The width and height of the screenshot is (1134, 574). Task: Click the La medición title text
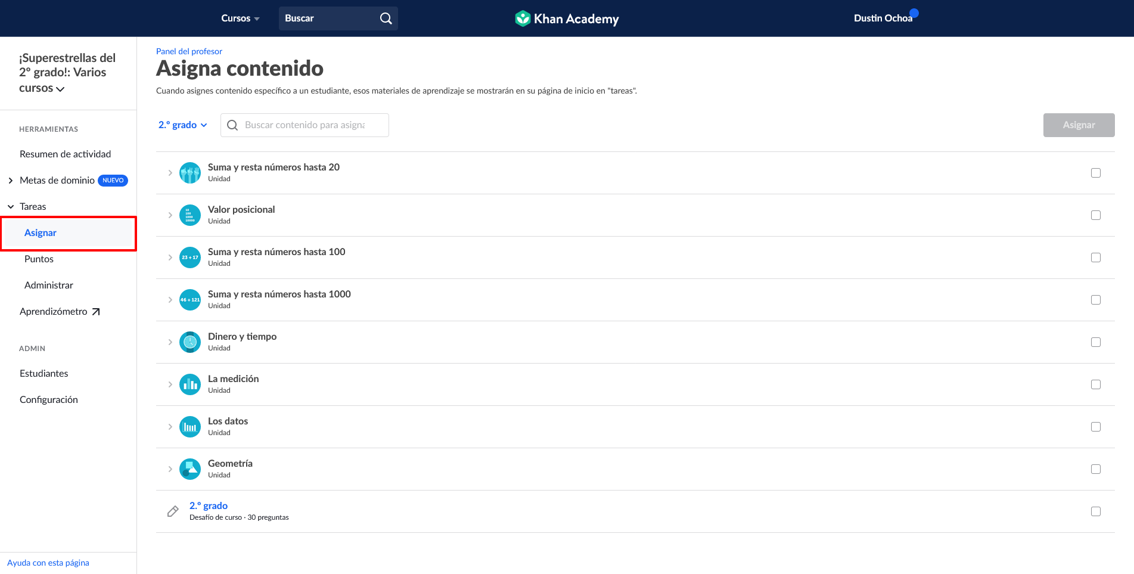click(x=233, y=379)
